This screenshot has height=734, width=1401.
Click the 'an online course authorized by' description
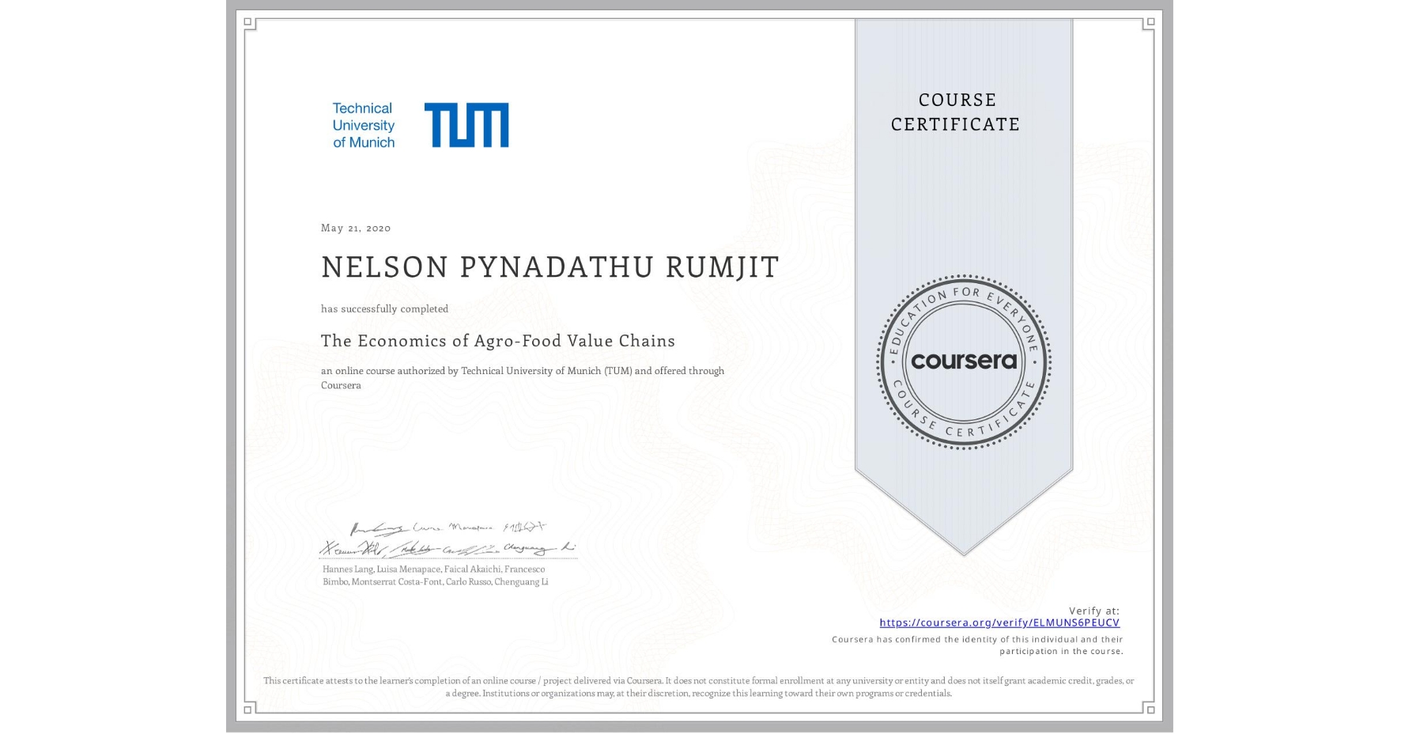[x=523, y=377]
